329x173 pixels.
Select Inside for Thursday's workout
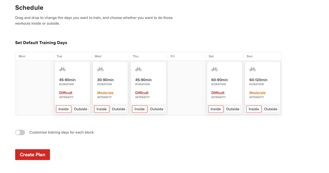point(140,109)
